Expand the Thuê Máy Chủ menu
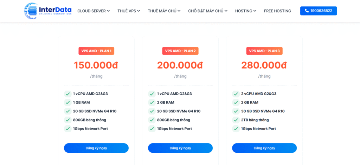Screen dimensions: 360x165 [x=164, y=11]
